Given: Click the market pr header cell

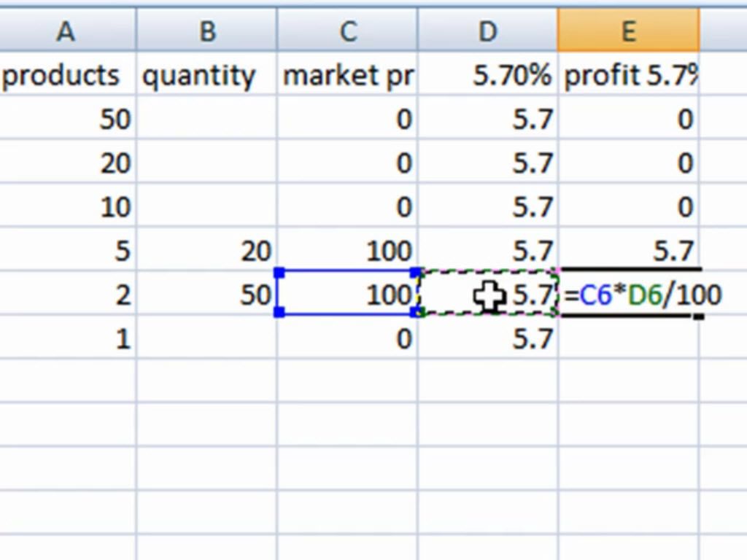Looking at the screenshot, I should click(347, 74).
